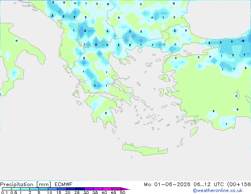Click the 45–50 mm legend color swatch
251x194 pixels.
pyautogui.click(x=116, y=189)
